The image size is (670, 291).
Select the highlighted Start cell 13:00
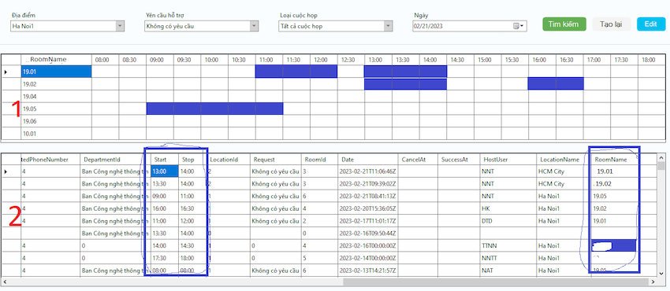165,171
